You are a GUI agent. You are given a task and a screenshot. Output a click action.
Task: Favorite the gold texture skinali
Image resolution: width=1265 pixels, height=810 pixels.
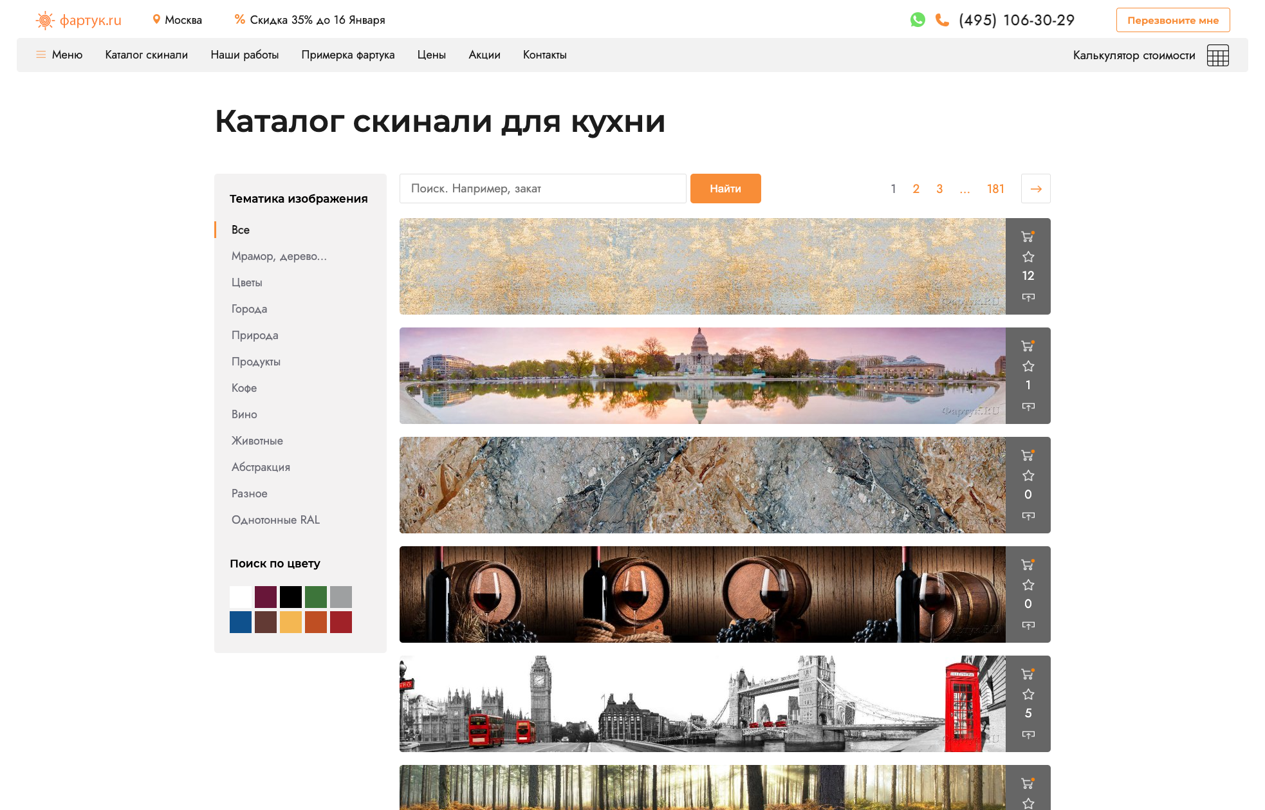(1028, 257)
